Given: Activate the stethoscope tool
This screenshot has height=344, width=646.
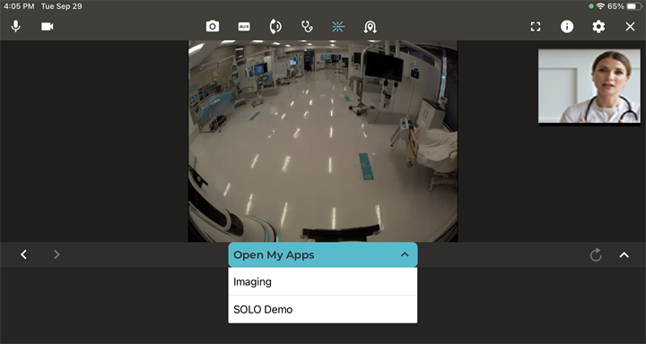Looking at the screenshot, I should pyautogui.click(x=307, y=27).
